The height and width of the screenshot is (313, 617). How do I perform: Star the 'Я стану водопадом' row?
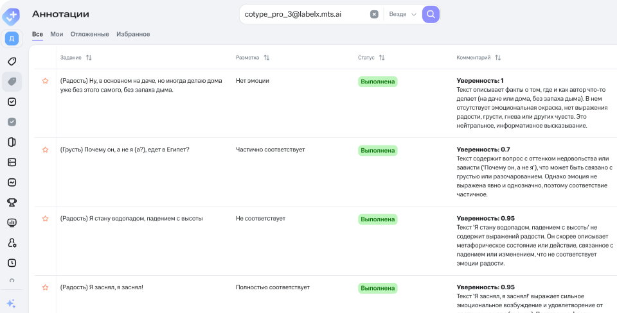click(x=45, y=218)
